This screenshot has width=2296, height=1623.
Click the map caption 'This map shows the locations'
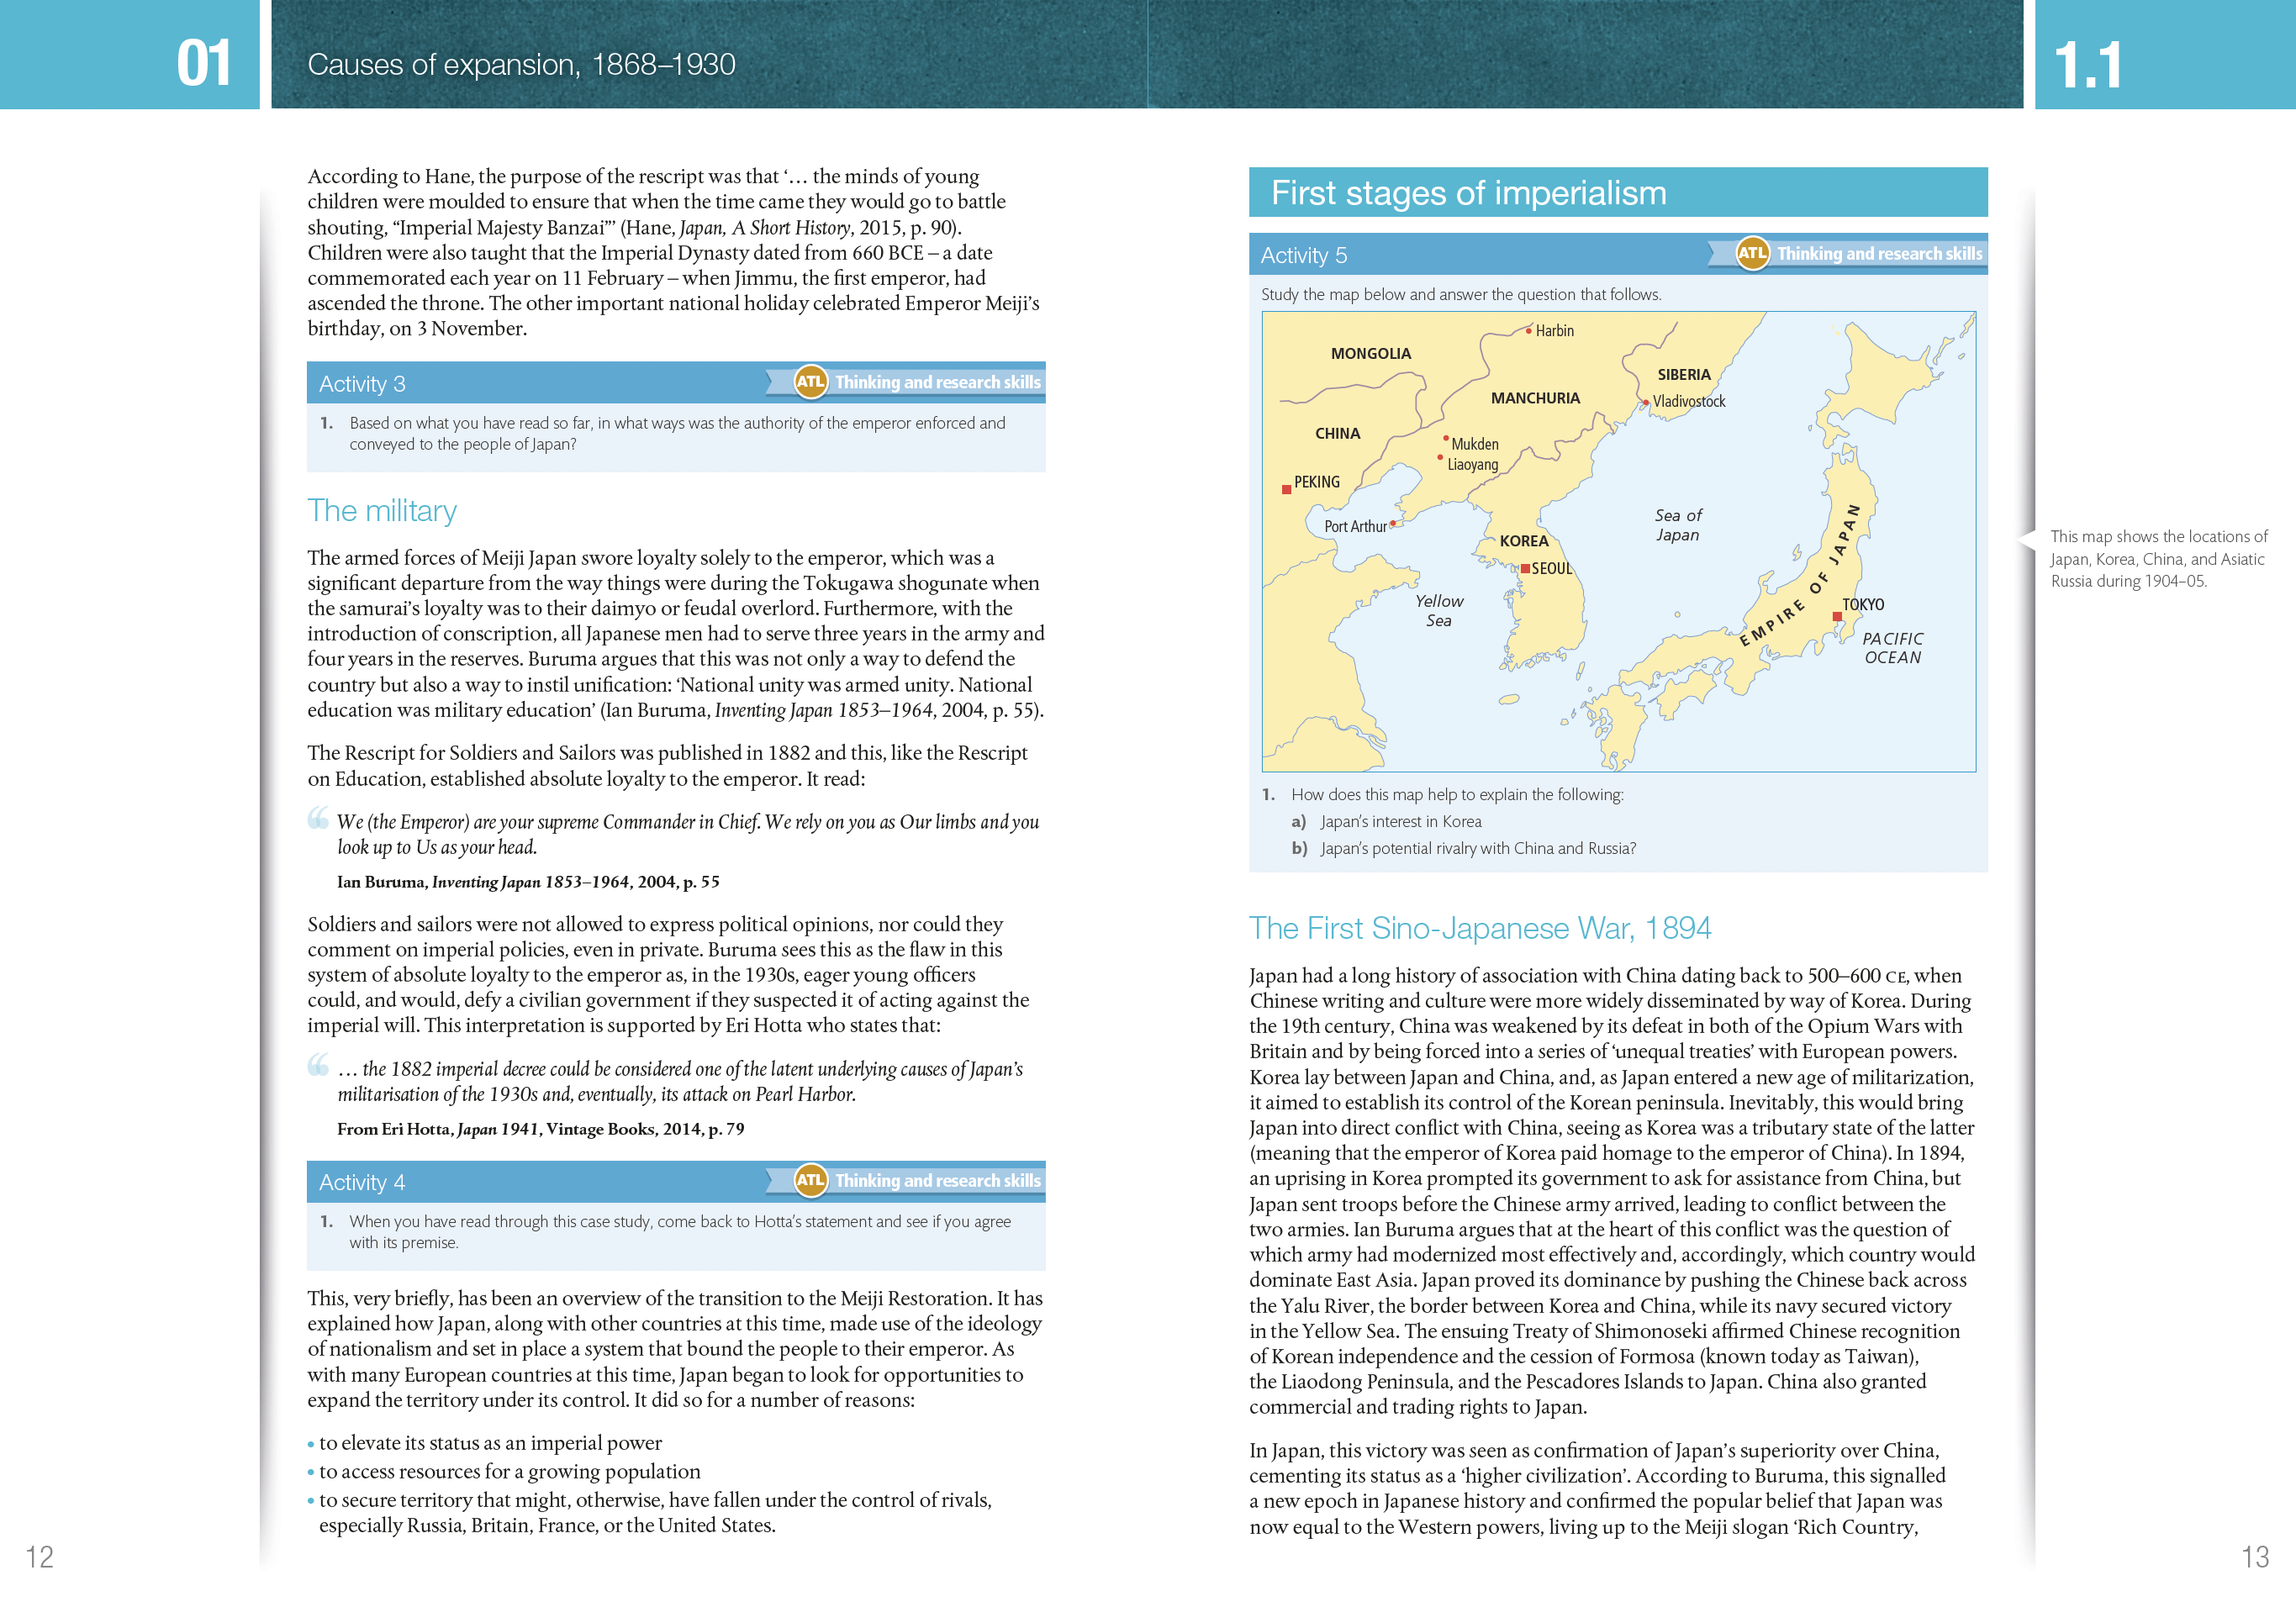pyautogui.click(x=2159, y=559)
